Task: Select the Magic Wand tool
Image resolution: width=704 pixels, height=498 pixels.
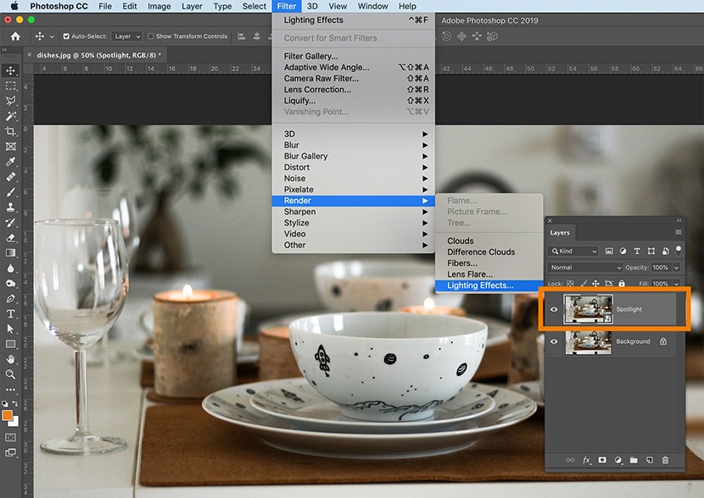Action: [x=11, y=116]
